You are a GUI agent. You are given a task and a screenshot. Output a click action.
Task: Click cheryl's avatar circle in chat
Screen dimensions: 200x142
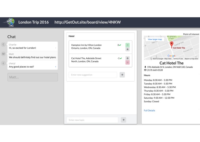coord(3,63)
